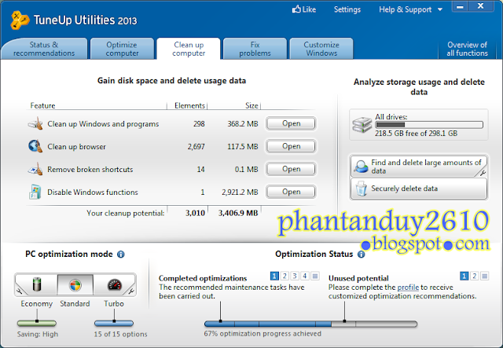Click Securely delete data button
The width and height of the screenshot is (503, 348).
tap(419, 189)
